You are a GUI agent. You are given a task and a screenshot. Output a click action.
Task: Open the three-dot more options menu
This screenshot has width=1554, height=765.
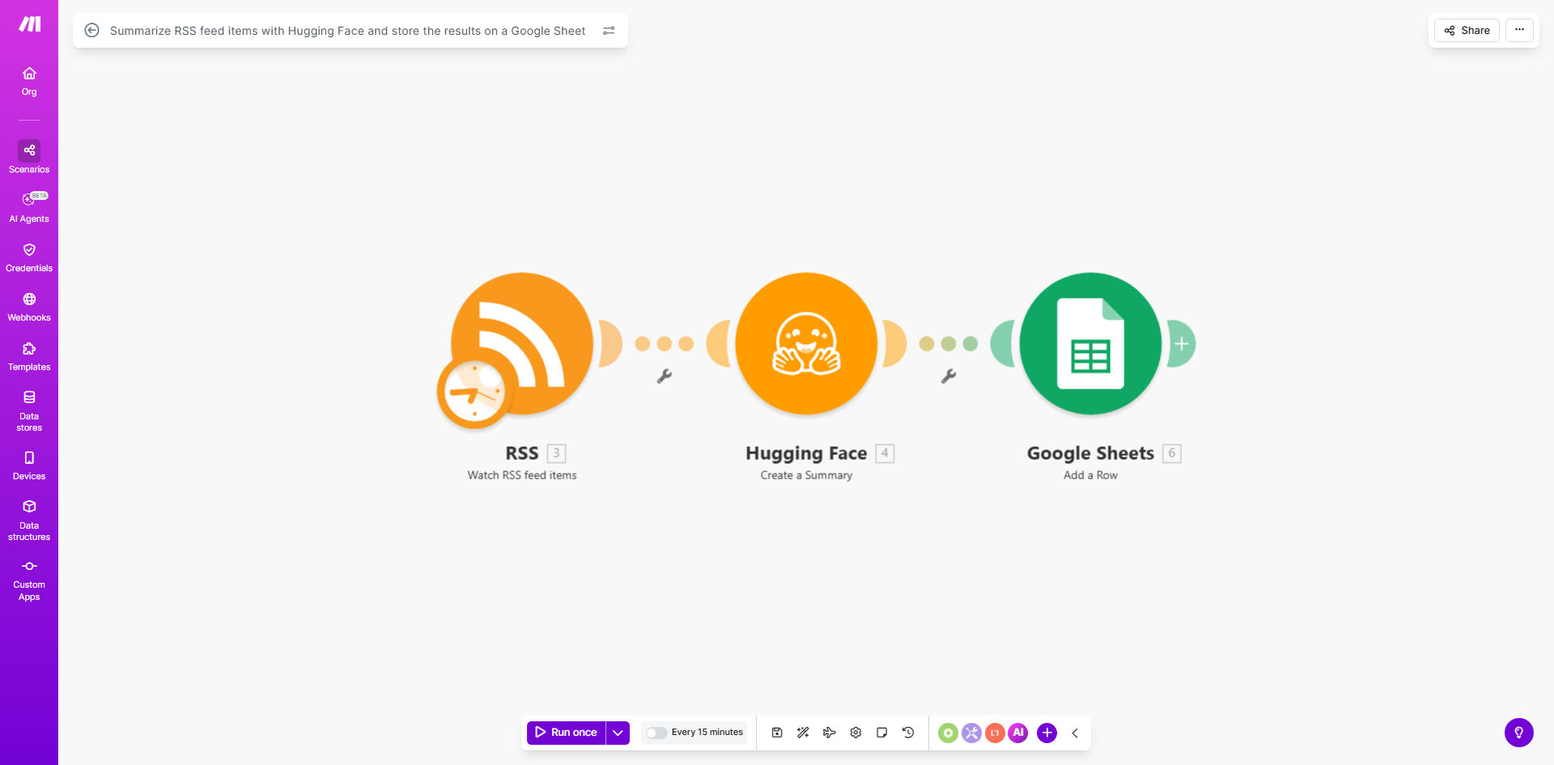1519,30
